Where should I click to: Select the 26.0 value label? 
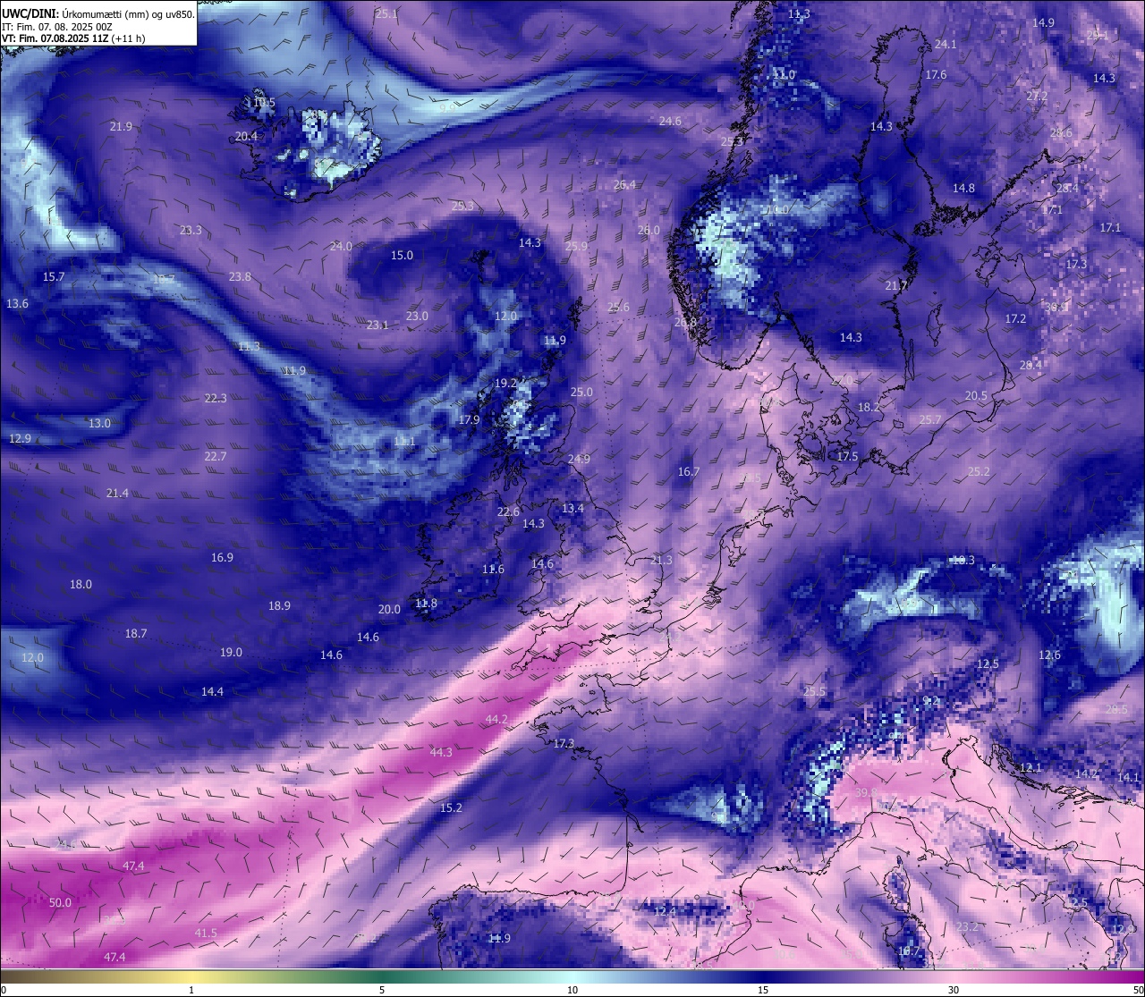(649, 231)
